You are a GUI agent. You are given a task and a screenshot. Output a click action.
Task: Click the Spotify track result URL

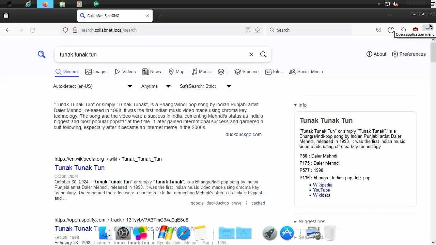pos(121,220)
